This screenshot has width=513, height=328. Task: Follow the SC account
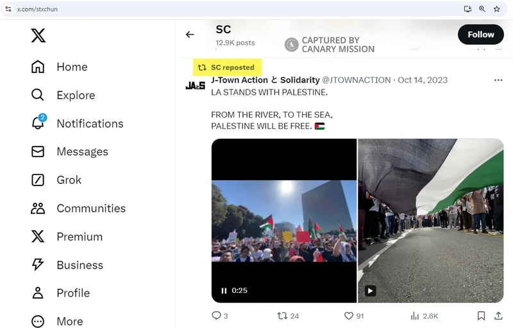480,35
